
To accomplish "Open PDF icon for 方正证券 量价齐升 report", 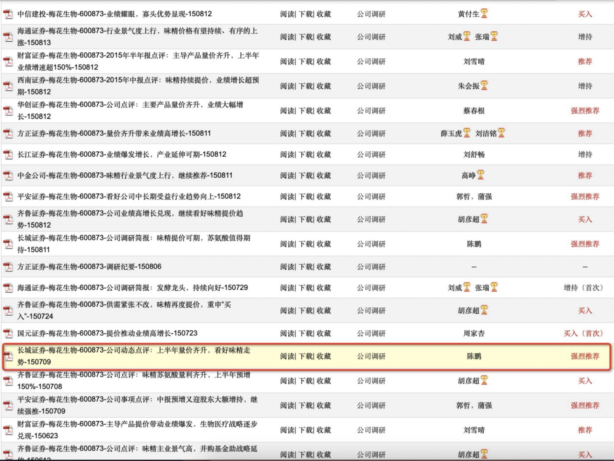I will [x=8, y=133].
